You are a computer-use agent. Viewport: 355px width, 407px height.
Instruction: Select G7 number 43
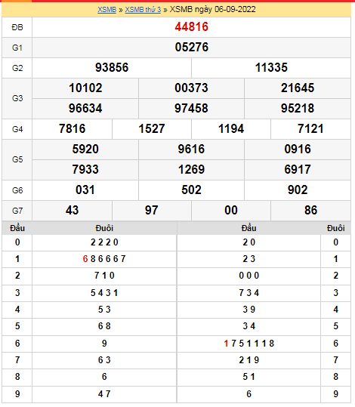point(72,210)
